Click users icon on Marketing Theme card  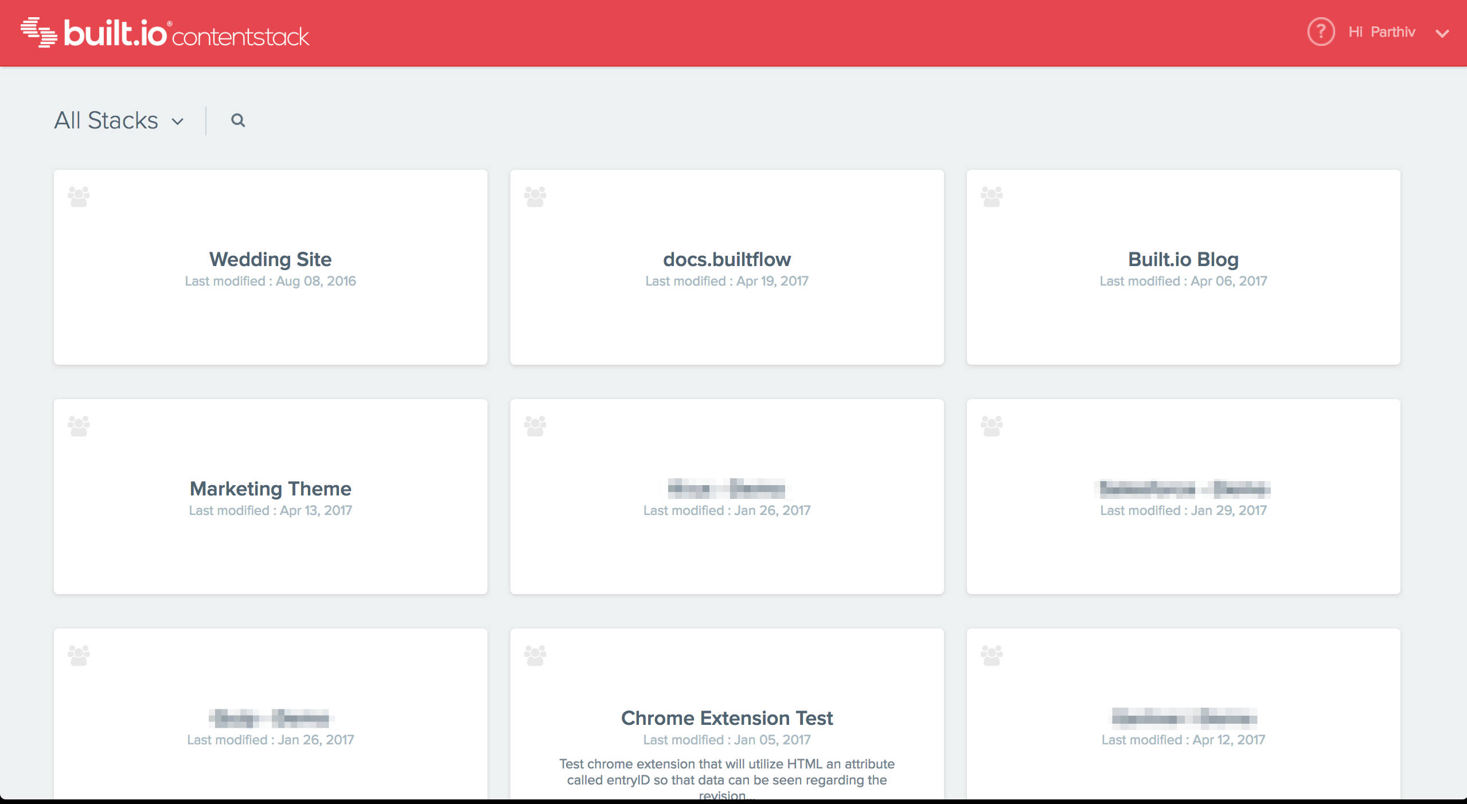tap(79, 426)
